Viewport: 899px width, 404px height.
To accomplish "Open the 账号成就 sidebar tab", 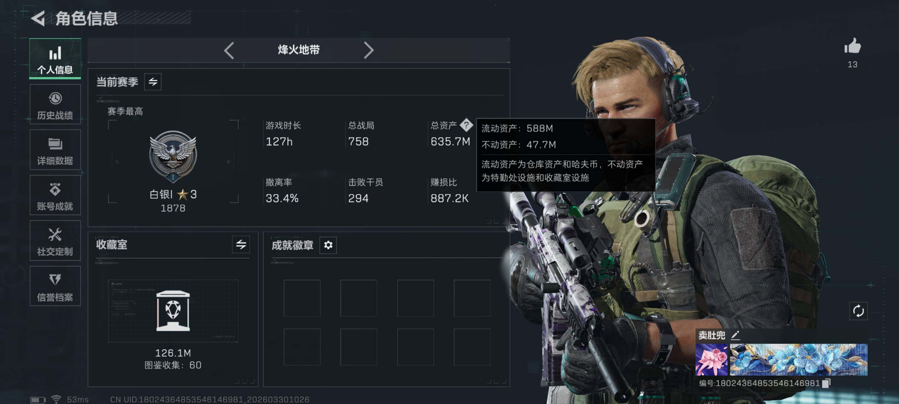I will coord(55,195).
